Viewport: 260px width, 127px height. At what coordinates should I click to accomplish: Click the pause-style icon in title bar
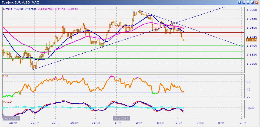(244, 2)
